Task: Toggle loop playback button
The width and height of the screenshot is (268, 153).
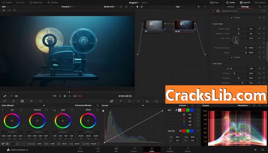Action: coord(80,96)
